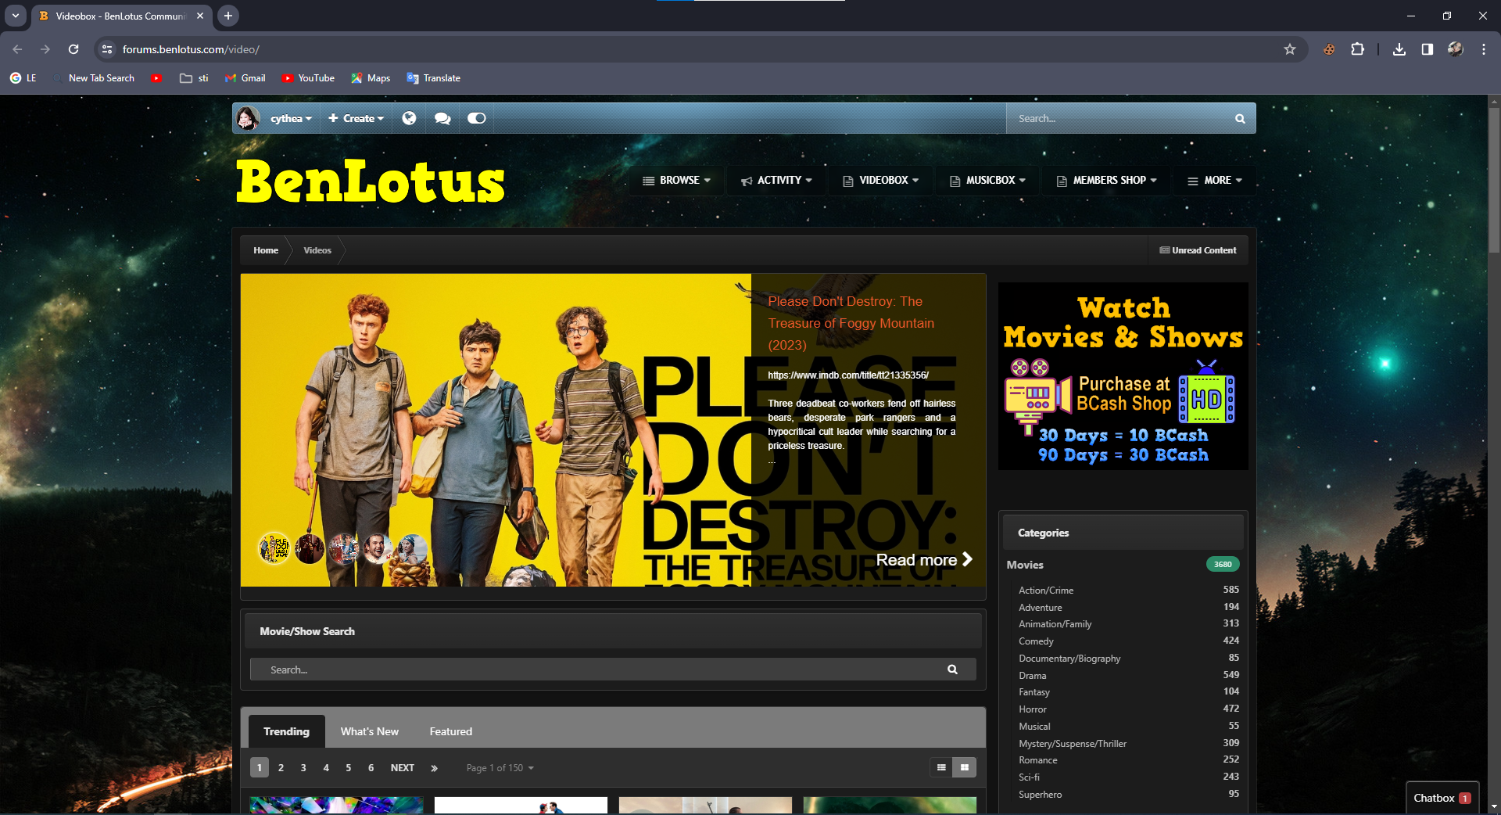Expand the MEMBERS SHOP menu
1501x815 pixels.
(x=1107, y=180)
